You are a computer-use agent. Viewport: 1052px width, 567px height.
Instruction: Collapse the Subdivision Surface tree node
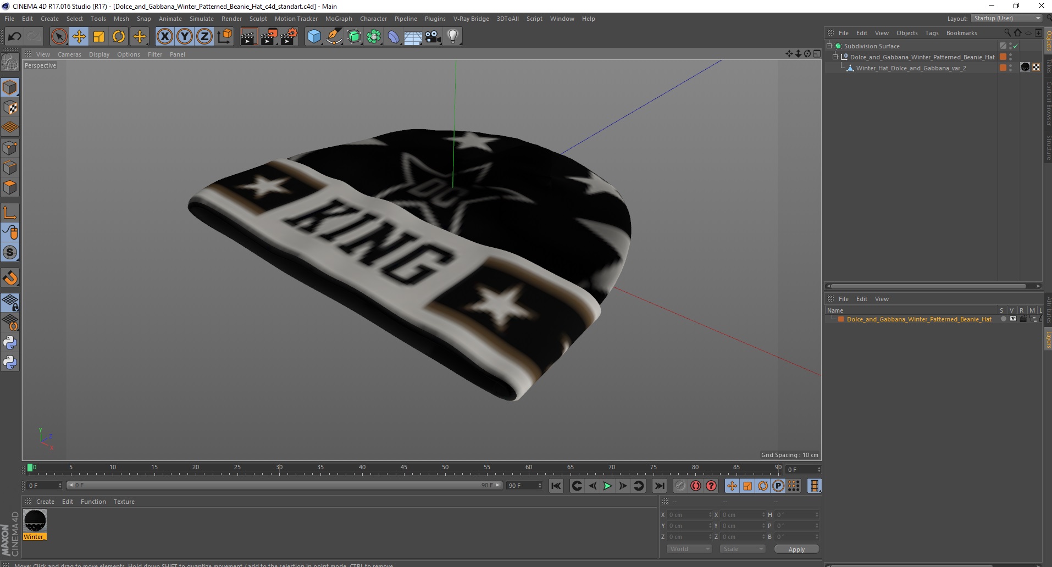(x=829, y=46)
